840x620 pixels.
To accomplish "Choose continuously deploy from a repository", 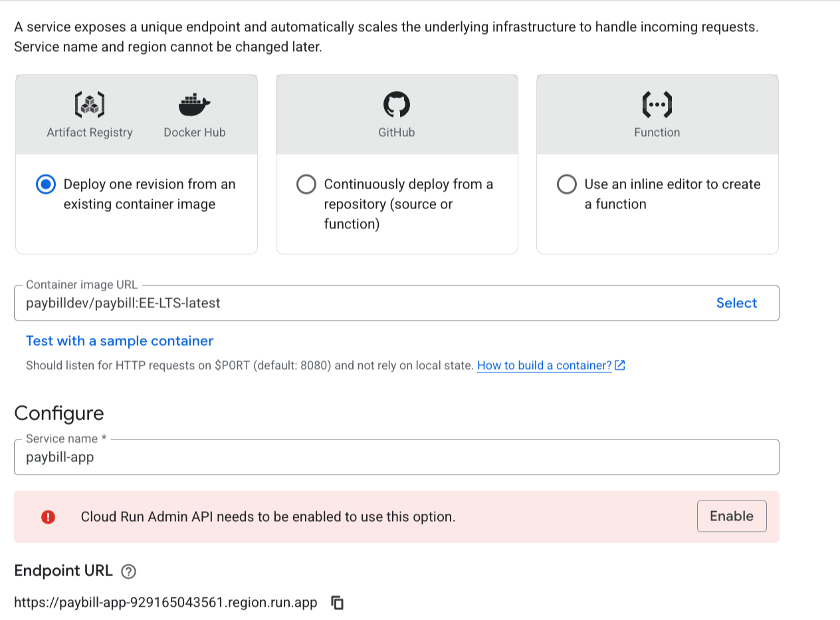I will (306, 185).
